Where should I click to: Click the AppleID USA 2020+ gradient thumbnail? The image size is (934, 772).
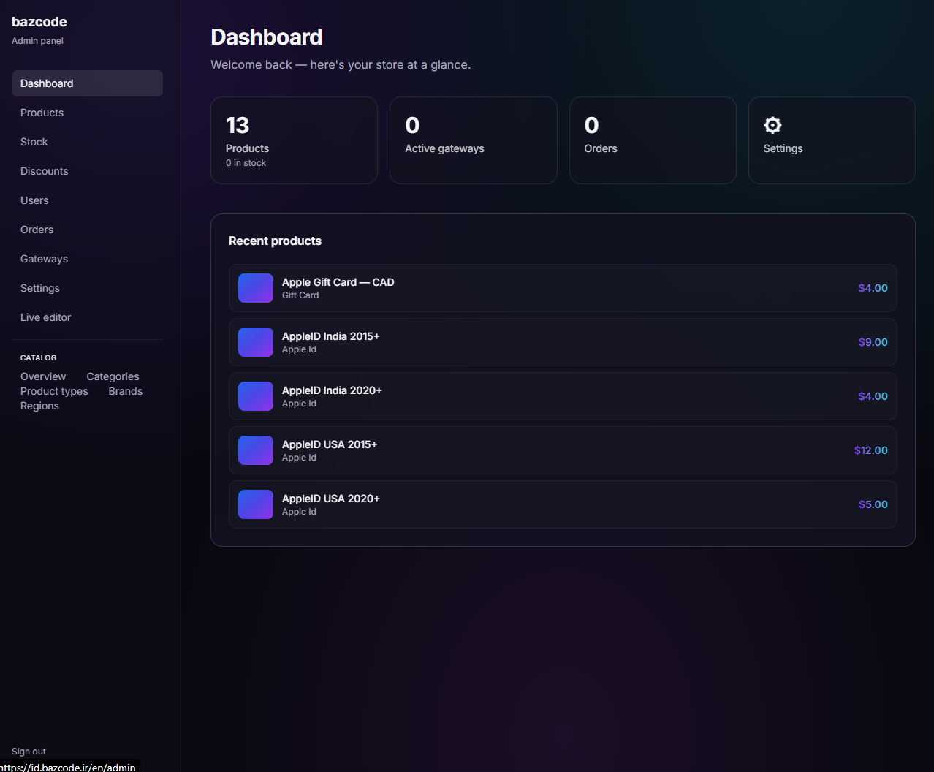256,504
